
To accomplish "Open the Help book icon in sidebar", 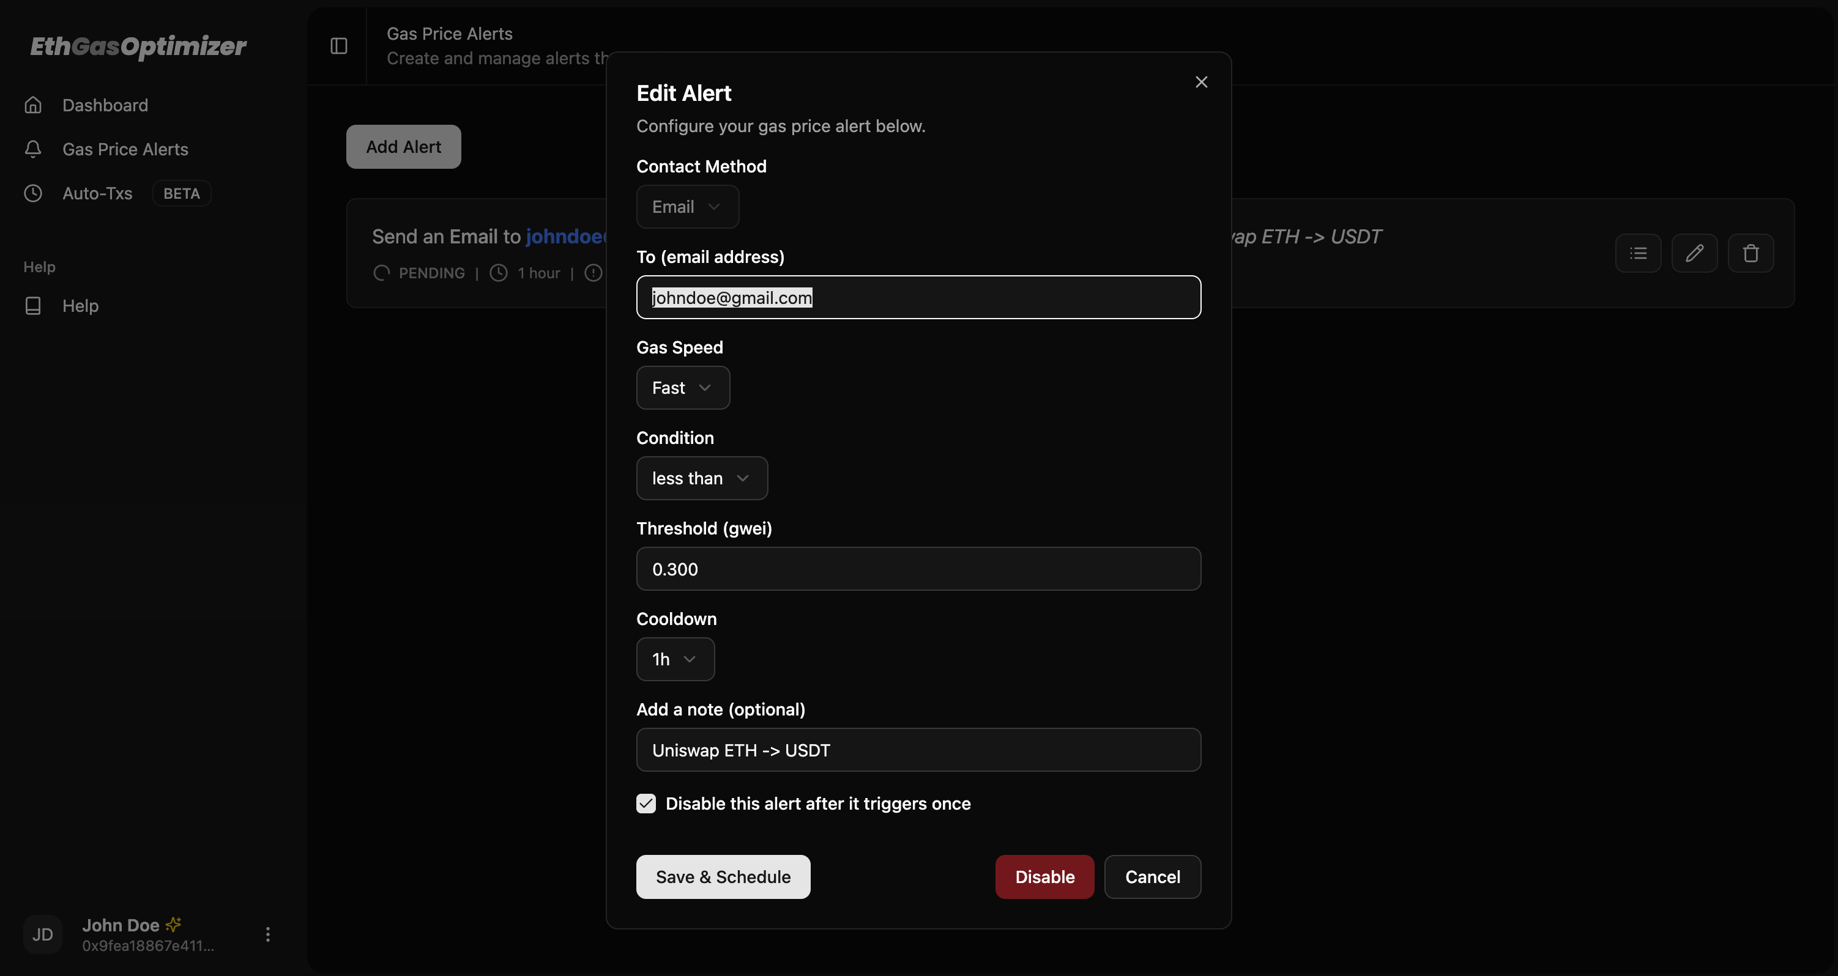I will [33, 306].
